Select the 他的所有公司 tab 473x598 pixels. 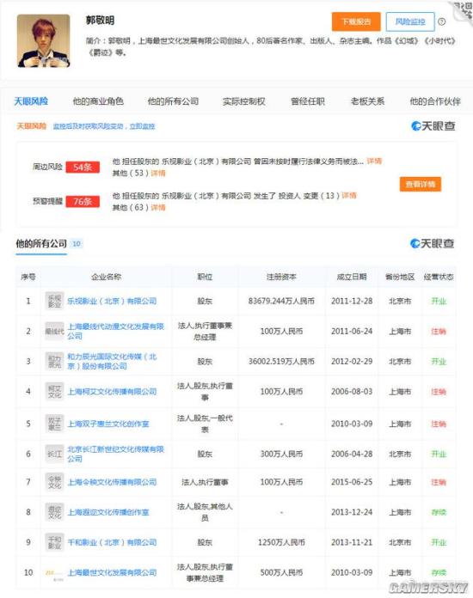point(173,101)
